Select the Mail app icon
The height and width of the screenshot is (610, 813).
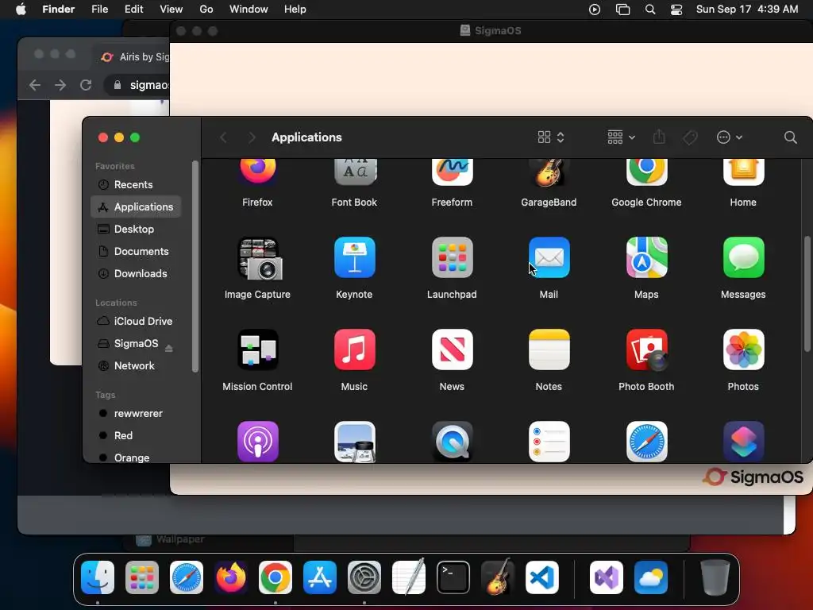point(549,257)
